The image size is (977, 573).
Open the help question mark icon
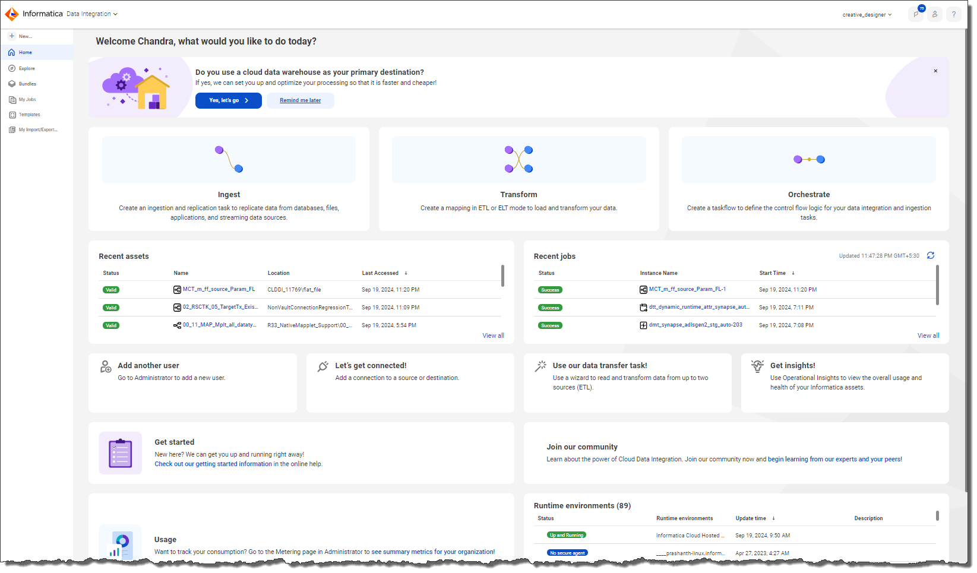tap(954, 14)
